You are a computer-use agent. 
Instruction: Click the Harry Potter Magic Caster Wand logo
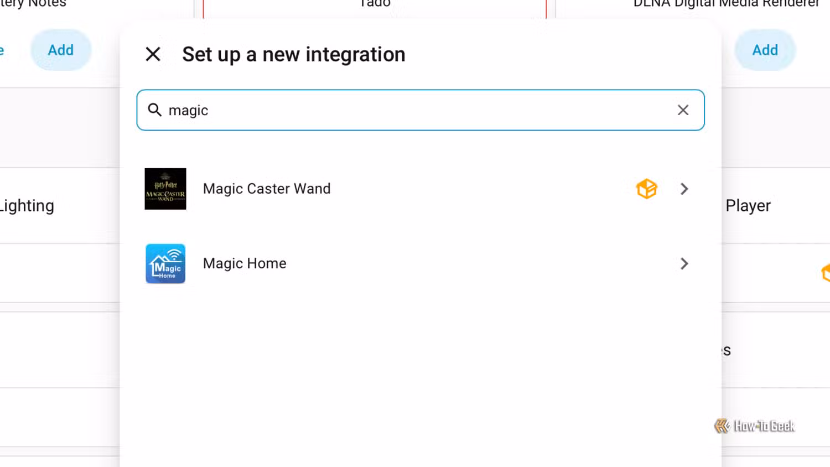tap(165, 189)
